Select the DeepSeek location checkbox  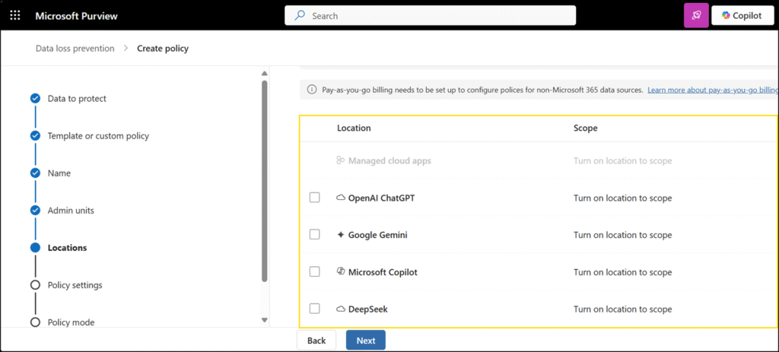click(315, 309)
